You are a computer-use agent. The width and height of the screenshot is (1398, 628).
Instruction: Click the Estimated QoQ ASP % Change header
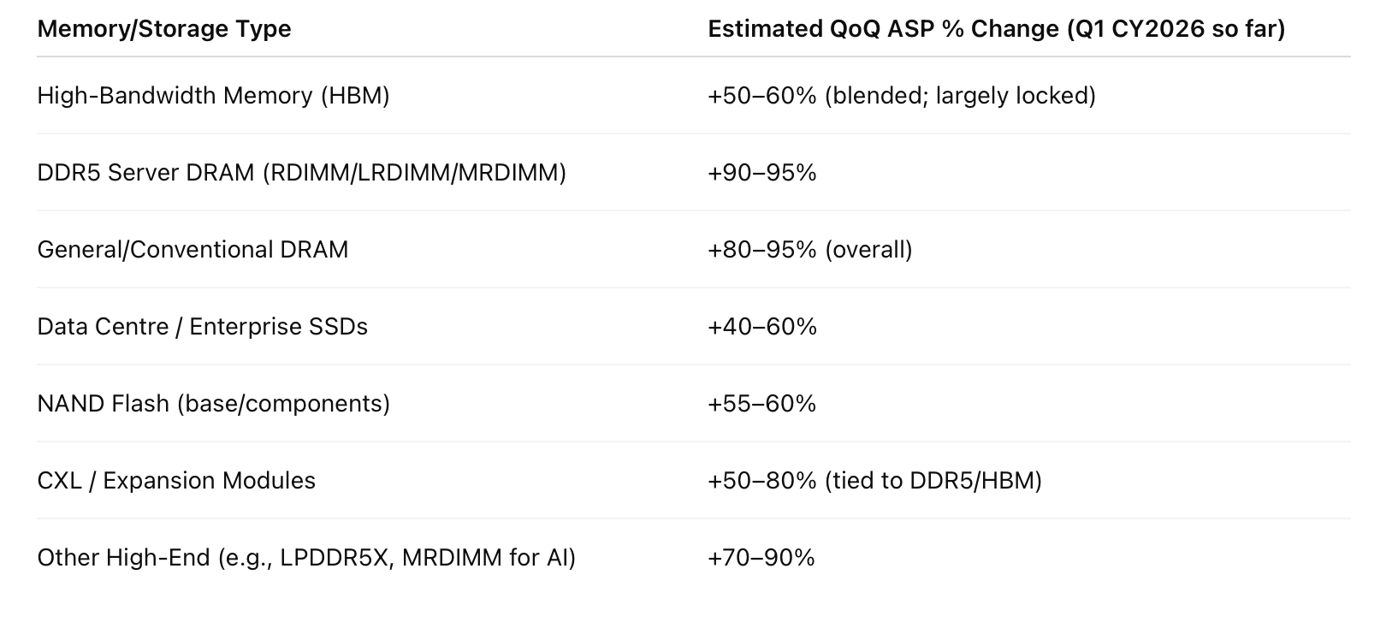pos(996,29)
